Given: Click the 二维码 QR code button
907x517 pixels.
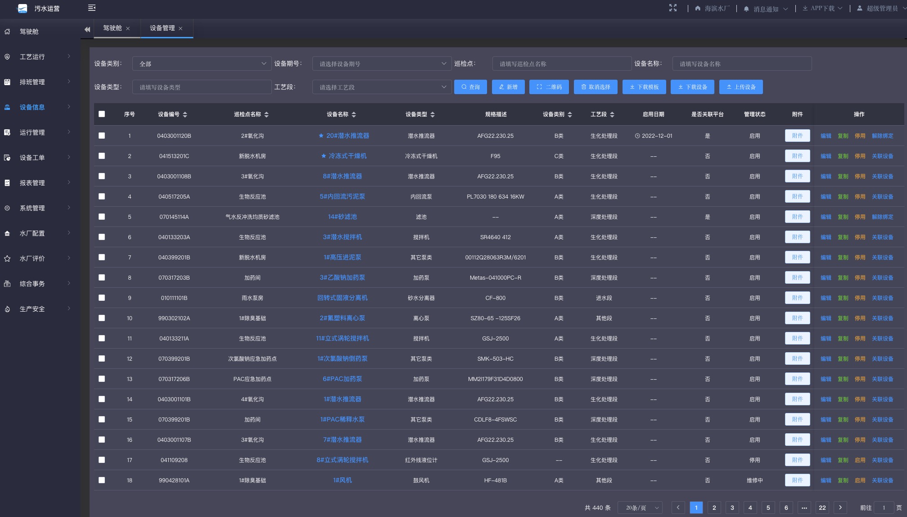Looking at the screenshot, I should point(549,87).
